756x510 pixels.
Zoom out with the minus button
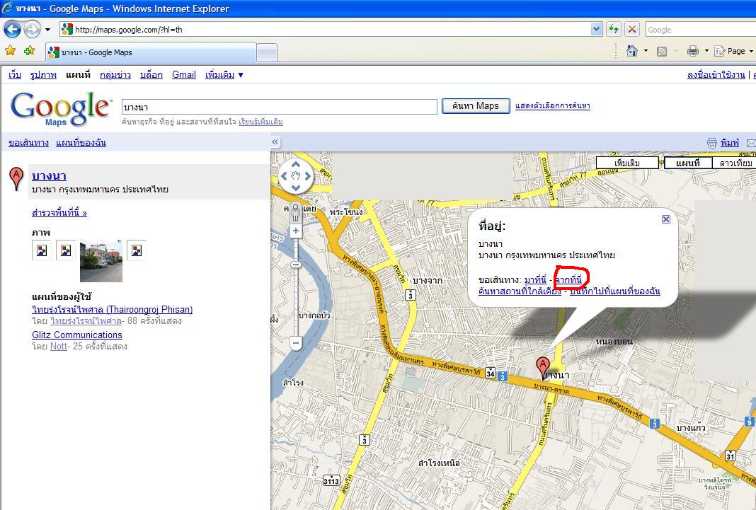point(296,343)
